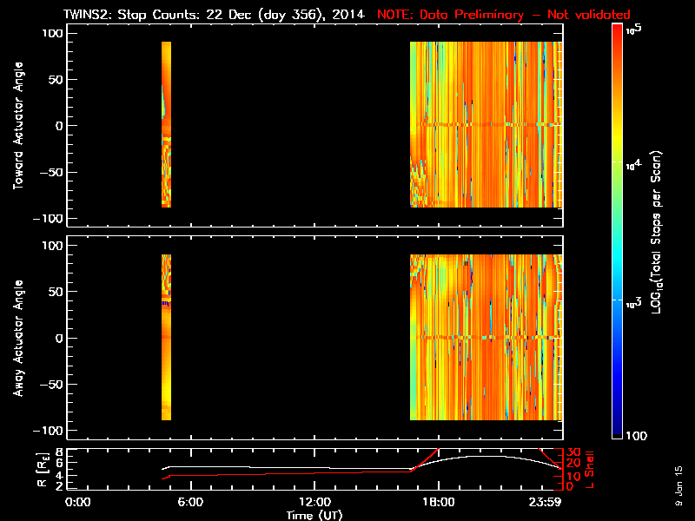The width and height of the screenshot is (695, 521).
Task: Click the red 'Data Preliminary' note text
Action: tap(504, 15)
